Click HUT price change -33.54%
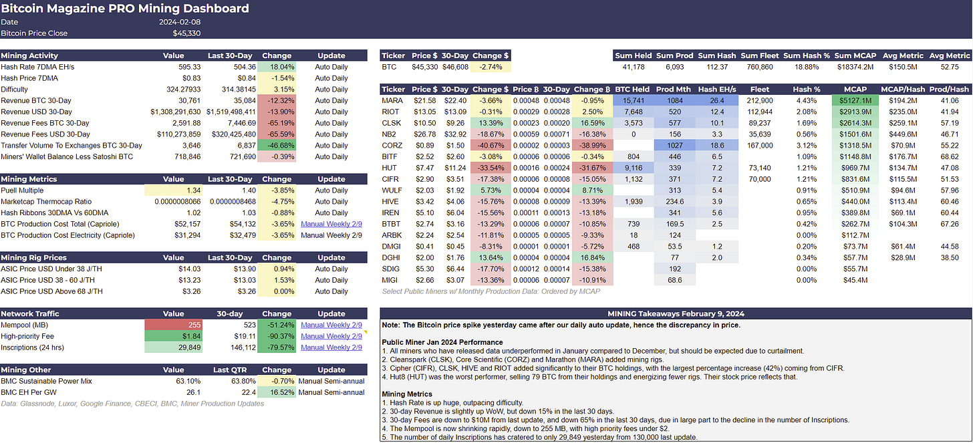Screen dimensions: 973x443 [x=492, y=168]
